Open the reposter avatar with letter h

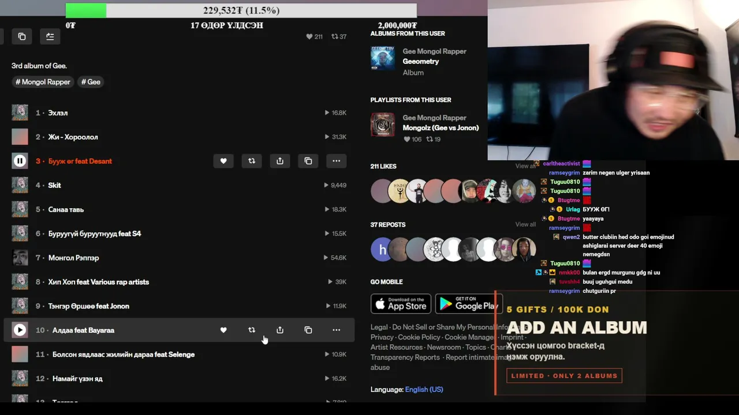pyautogui.click(x=382, y=250)
